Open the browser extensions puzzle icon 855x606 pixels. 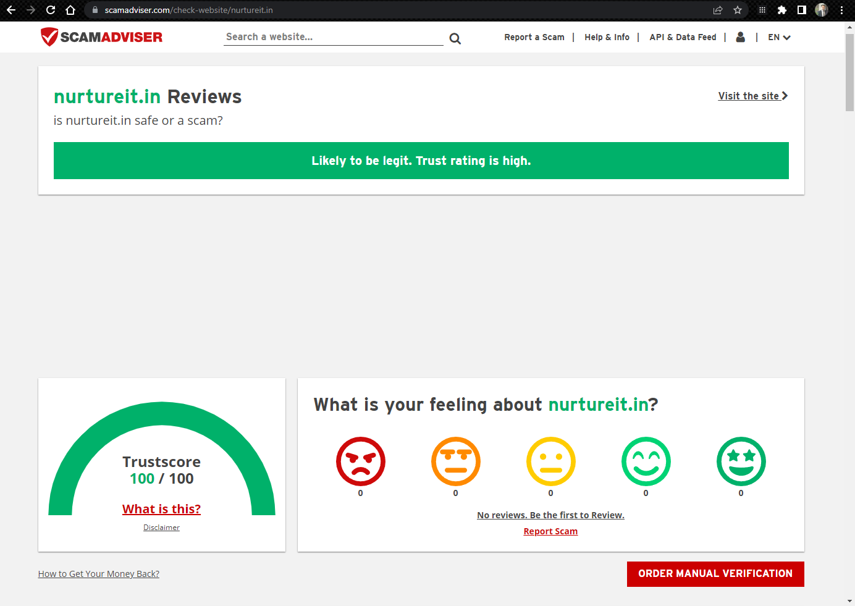[x=782, y=10]
